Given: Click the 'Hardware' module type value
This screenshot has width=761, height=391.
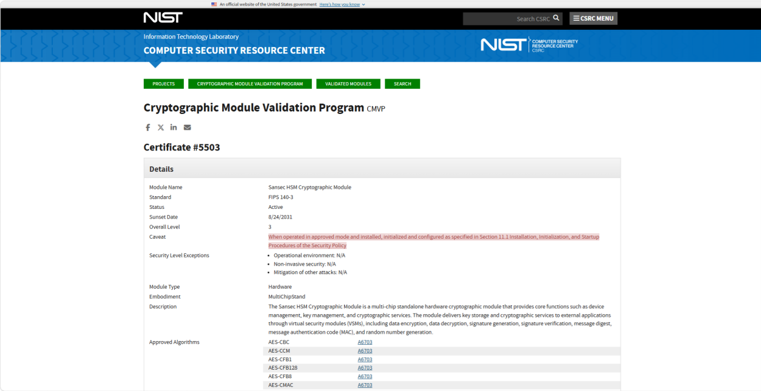Looking at the screenshot, I should tap(280, 287).
